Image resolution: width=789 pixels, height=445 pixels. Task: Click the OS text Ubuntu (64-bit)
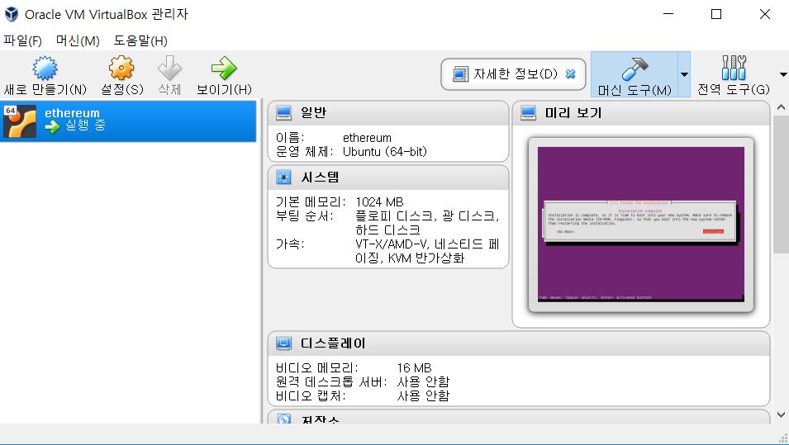pyautogui.click(x=385, y=152)
